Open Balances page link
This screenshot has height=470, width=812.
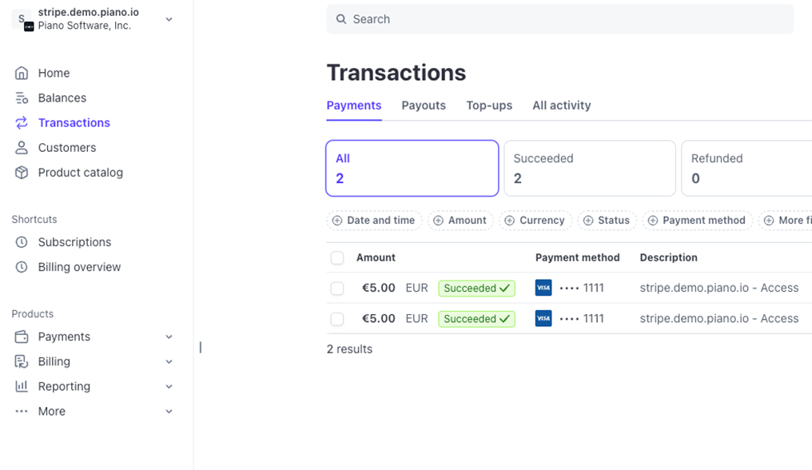62,98
